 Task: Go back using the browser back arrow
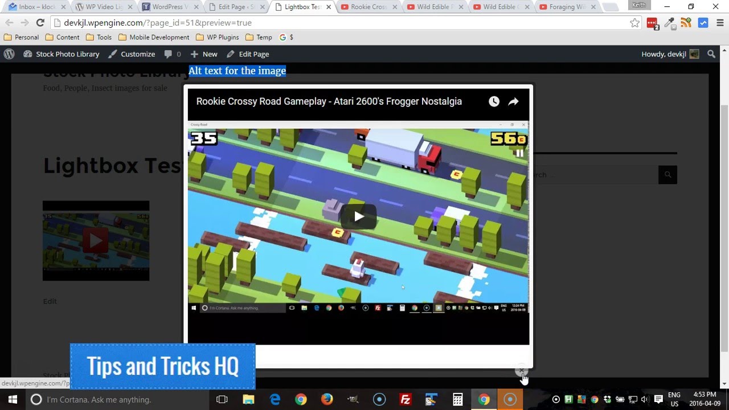click(9, 23)
